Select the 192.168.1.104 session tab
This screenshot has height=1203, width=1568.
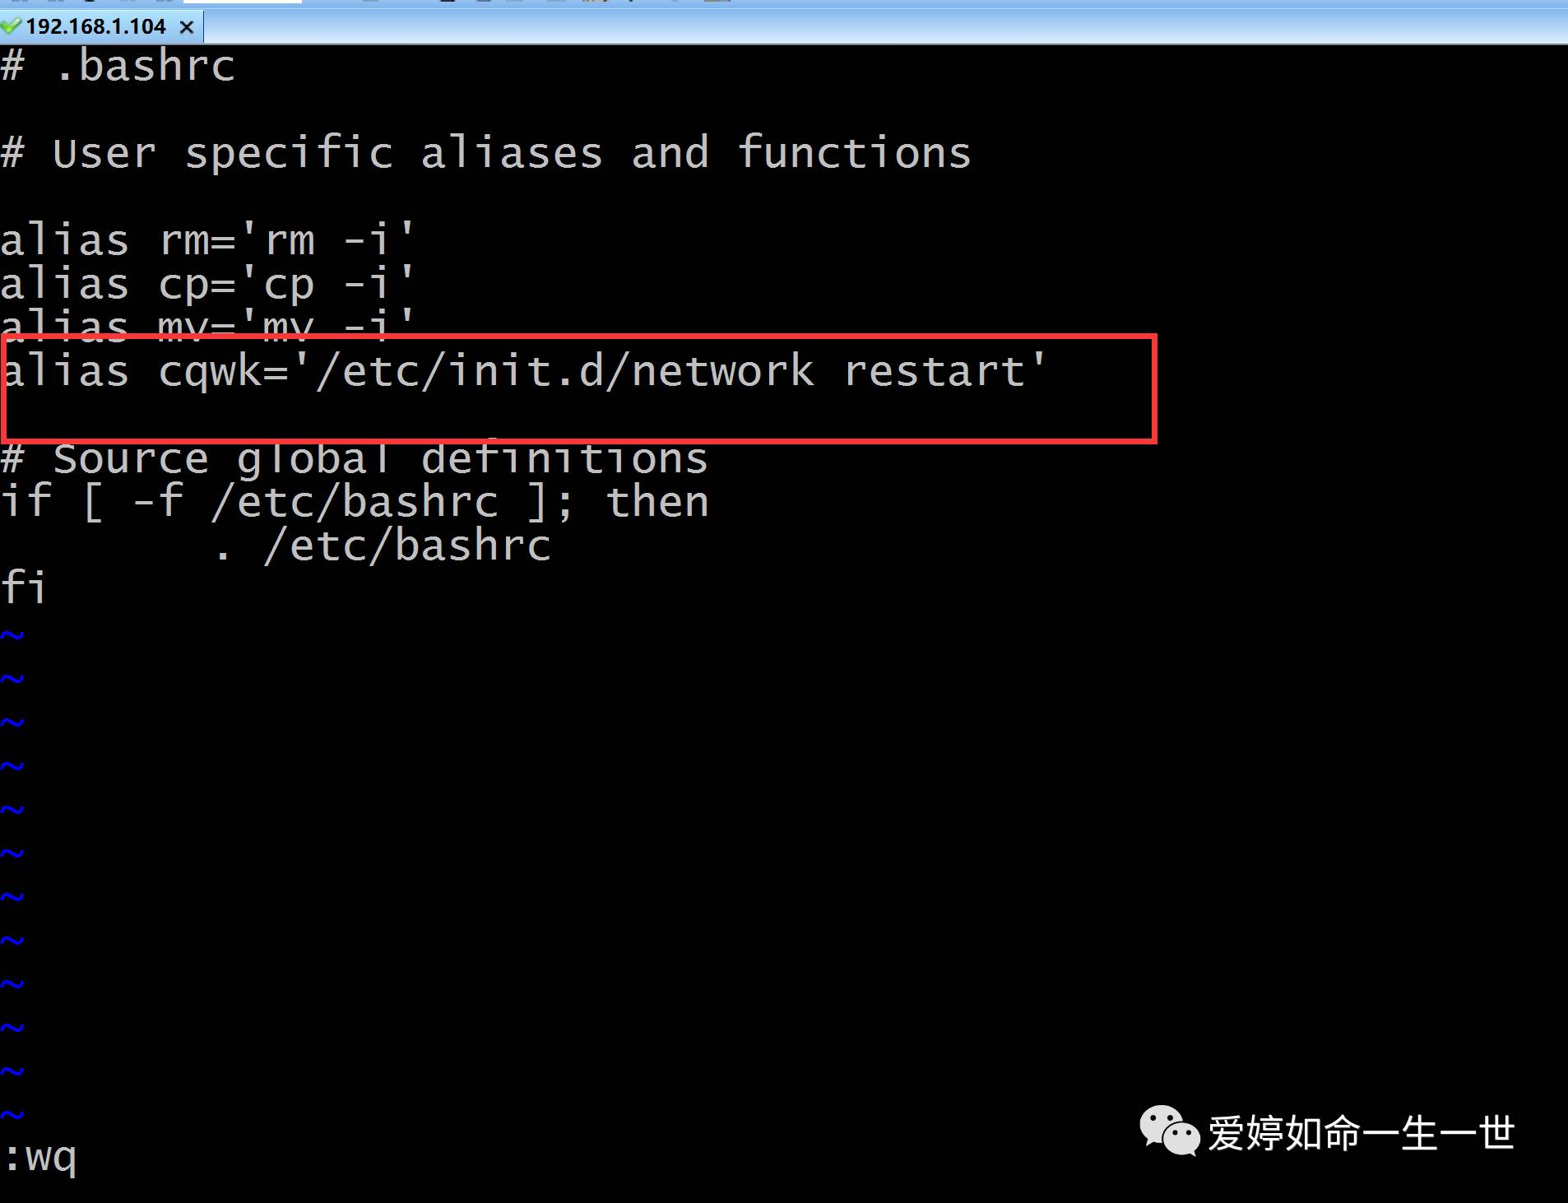[95, 27]
